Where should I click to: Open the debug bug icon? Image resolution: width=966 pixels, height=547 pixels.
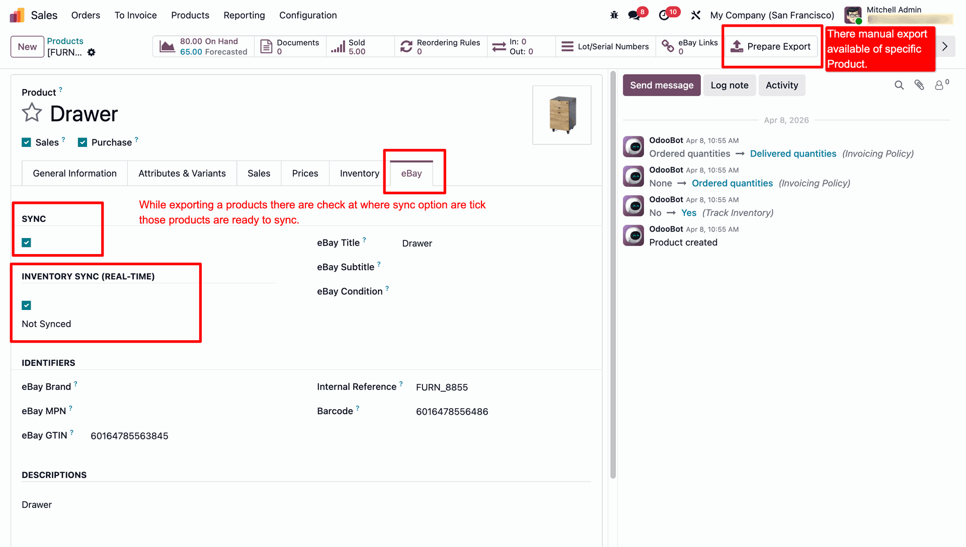click(614, 15)
